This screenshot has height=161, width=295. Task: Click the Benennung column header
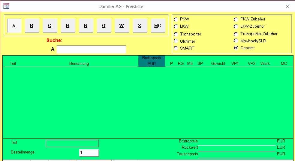pos(79,63)
